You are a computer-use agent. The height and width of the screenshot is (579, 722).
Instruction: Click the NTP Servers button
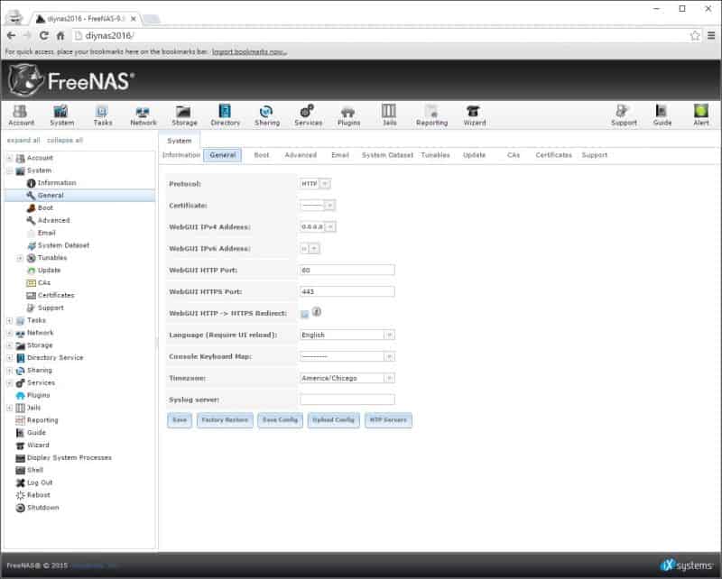[x=388, y=419]
